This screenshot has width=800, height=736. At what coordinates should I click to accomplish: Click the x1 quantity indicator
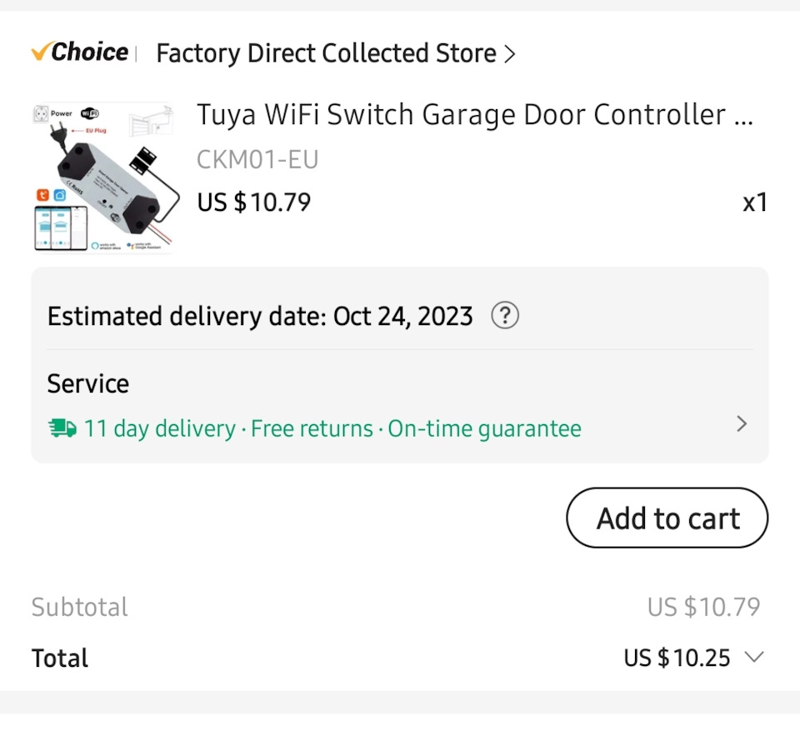pos(755,203)
